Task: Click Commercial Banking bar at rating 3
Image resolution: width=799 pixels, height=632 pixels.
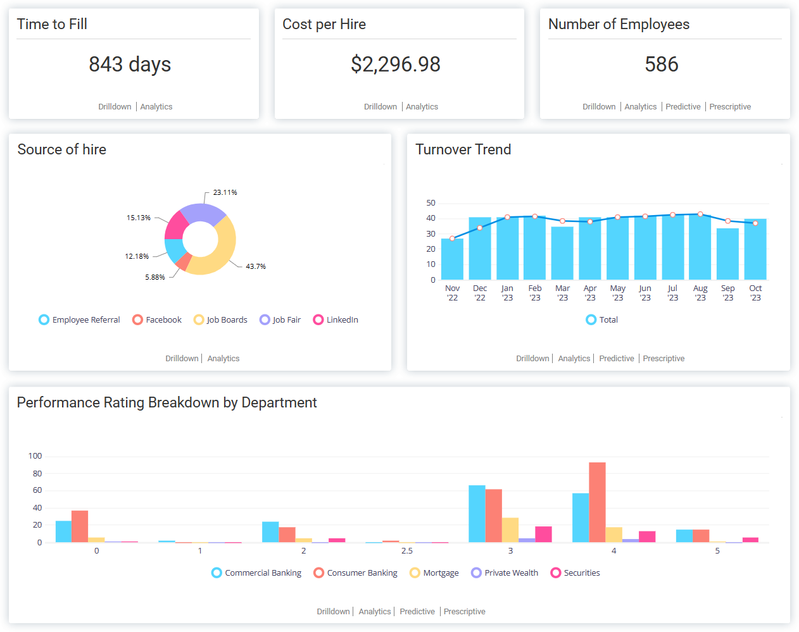Action: [x=477, y=514]
